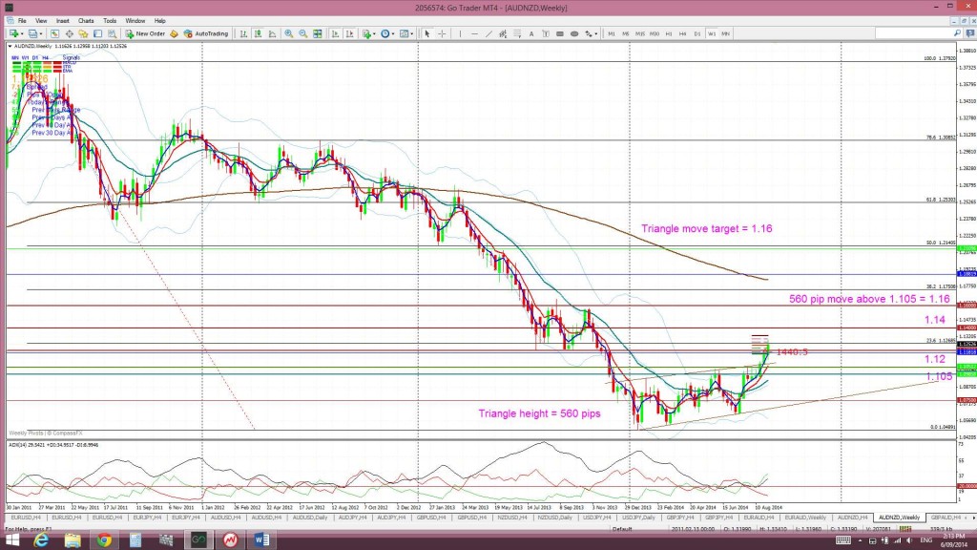977x550 pixels.
Task: Toggle the AutoTrading button
Action: pos(206,33)
